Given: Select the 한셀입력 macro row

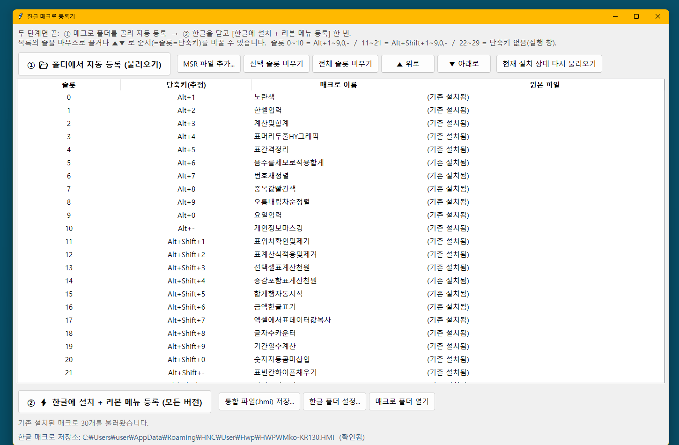Looking at the screenshot, I should pos(341,111).
